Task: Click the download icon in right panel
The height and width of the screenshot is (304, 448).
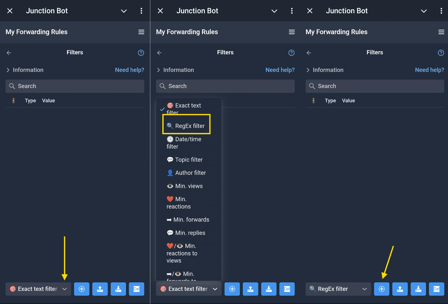Action: coord(418,289)
